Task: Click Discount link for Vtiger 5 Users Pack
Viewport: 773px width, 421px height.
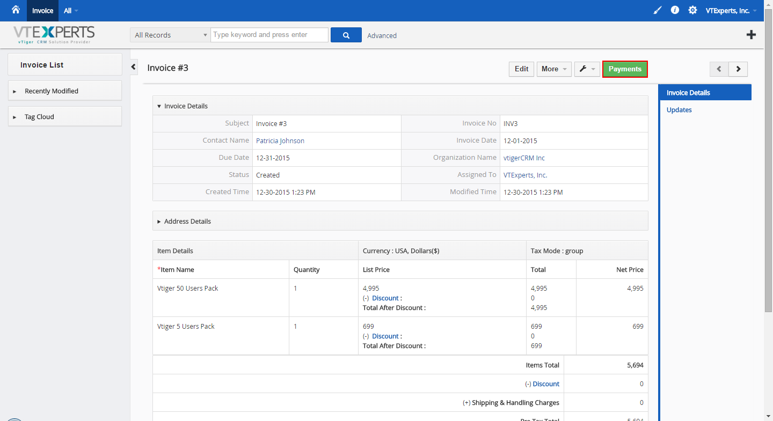Action: pyautogui.click(x=385, y=336)
